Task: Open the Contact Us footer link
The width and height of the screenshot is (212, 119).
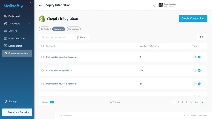Action: (203, 115)
